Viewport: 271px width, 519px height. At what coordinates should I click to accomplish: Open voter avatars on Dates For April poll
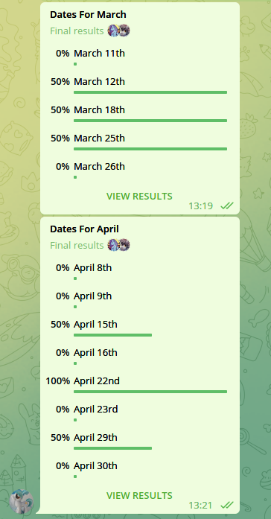[118, 245]
